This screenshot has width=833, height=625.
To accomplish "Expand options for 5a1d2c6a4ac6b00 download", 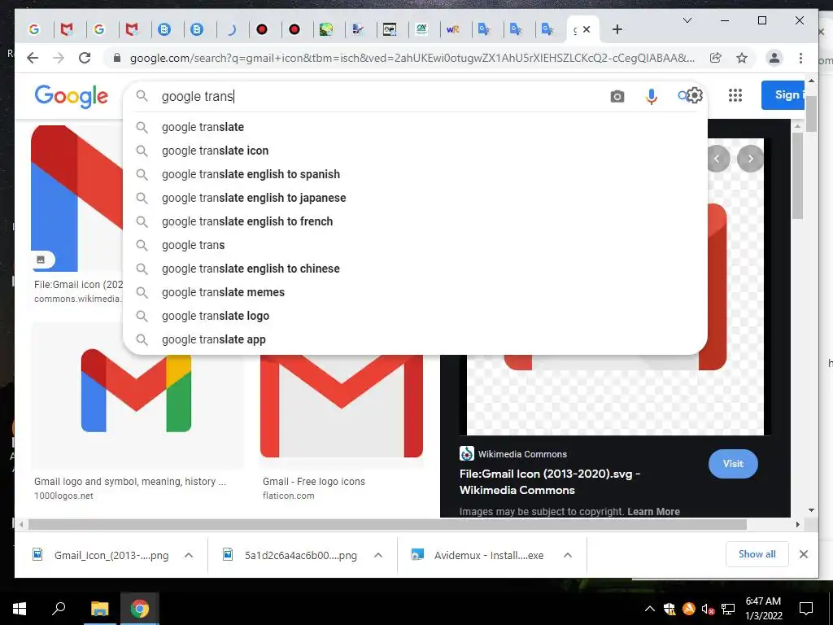I will coord(377,555).
